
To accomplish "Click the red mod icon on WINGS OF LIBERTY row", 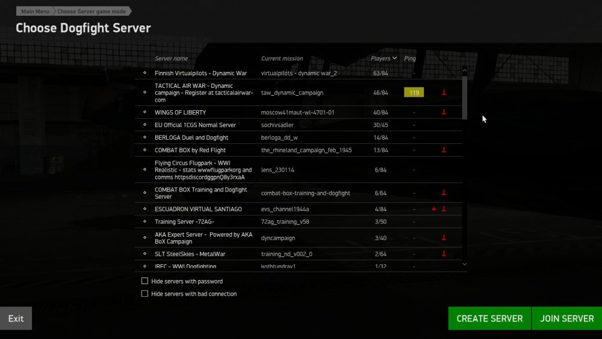I will (x=444, y=112).
